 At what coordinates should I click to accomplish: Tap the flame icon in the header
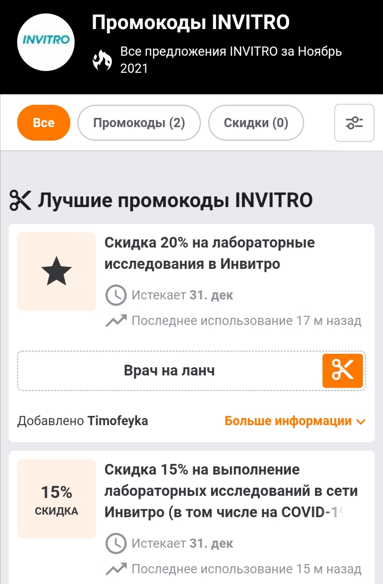(102, 60)
